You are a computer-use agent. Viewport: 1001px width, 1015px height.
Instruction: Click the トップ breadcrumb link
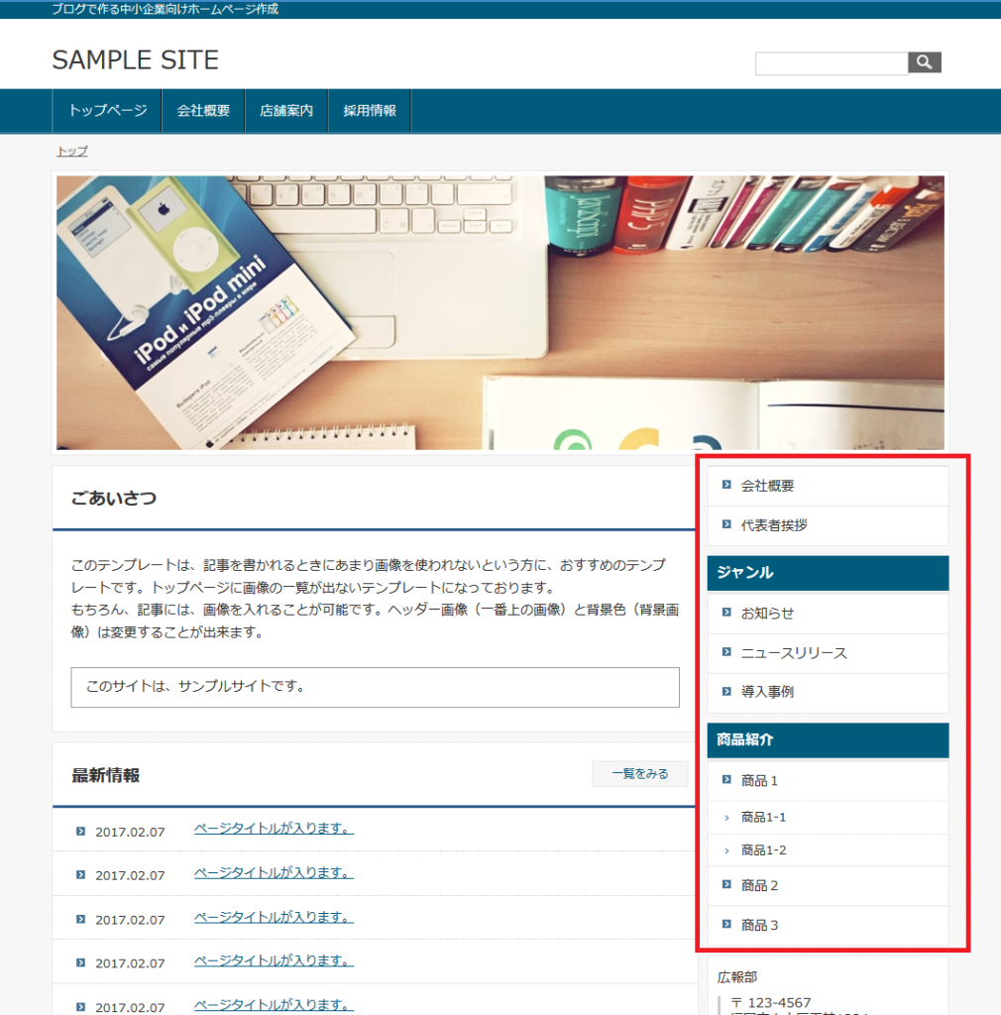(72, 151)
